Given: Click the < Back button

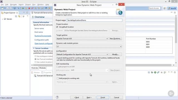Looking at the screenshot, I should click(76, 97).
